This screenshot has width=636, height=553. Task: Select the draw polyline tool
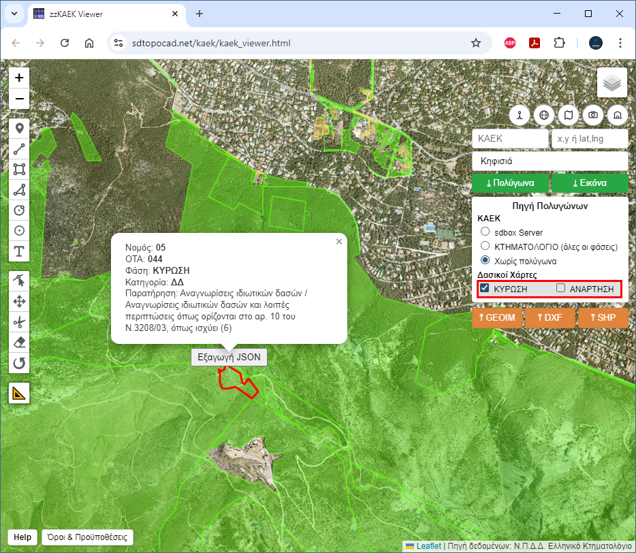(x=19, y=148)
